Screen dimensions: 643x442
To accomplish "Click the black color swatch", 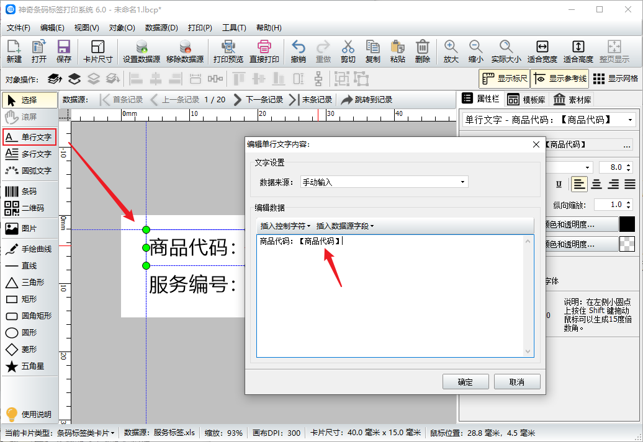I will point(627,224).
